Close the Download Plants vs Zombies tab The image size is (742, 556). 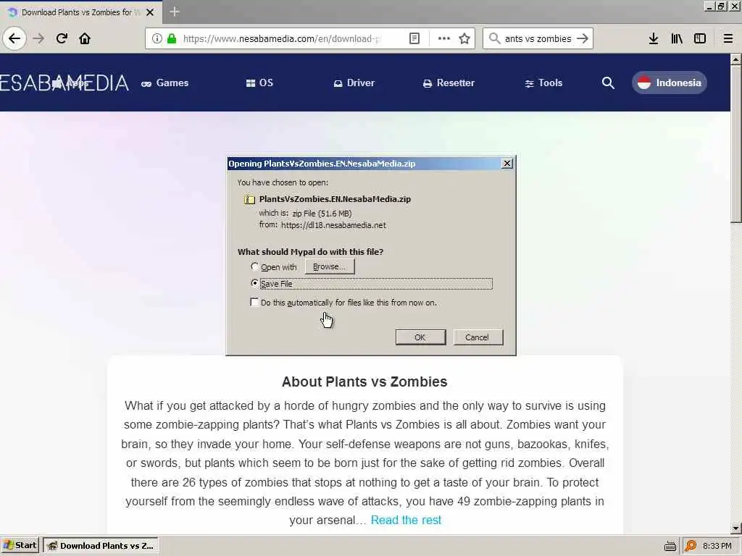(150, 12)
